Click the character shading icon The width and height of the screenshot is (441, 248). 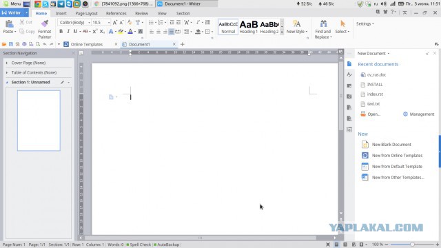click(x=141, y=32)
